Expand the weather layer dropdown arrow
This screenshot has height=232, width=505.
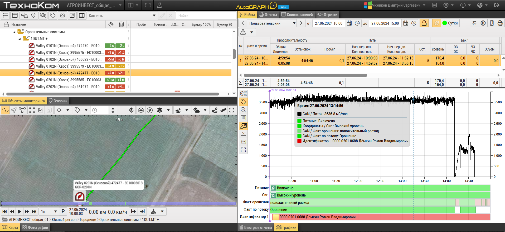[x=205, y=110]
